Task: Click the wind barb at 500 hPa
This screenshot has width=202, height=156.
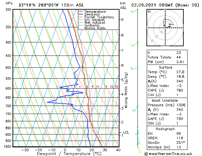Action: point(134,68)
